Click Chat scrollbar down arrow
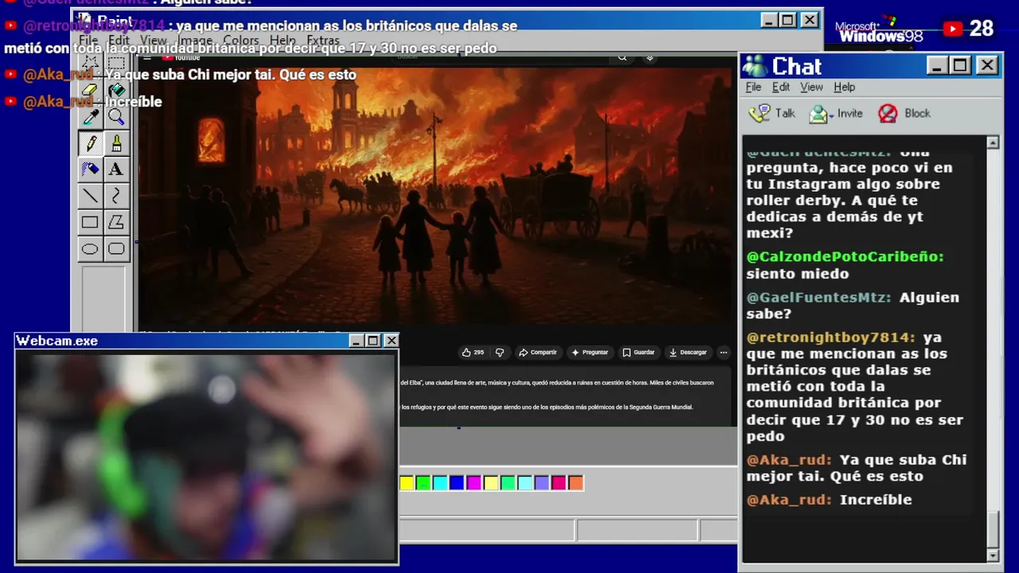 coord(993,555)
